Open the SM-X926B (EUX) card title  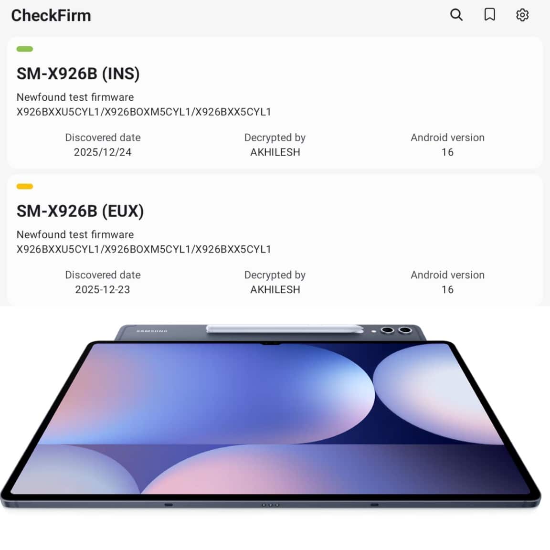[x=80, y=211]
